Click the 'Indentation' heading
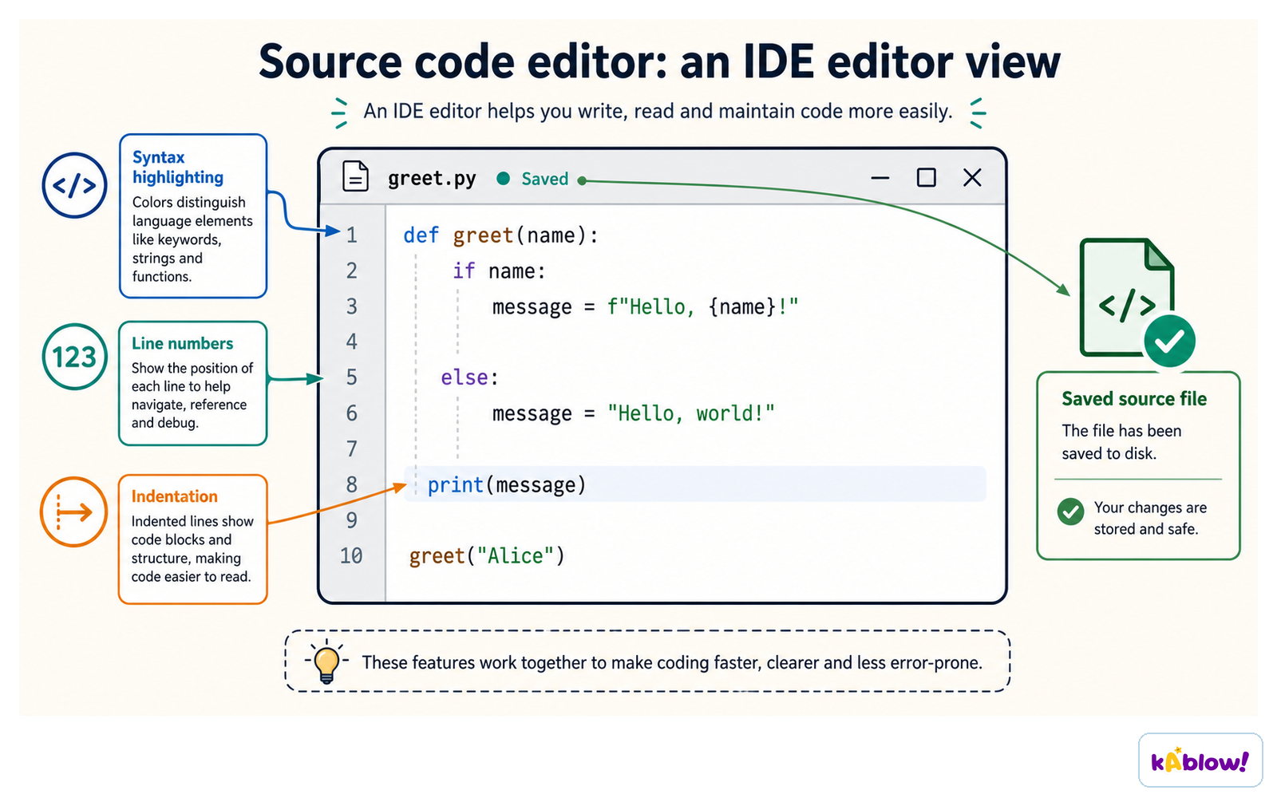1277x798 pixels. 174,496
